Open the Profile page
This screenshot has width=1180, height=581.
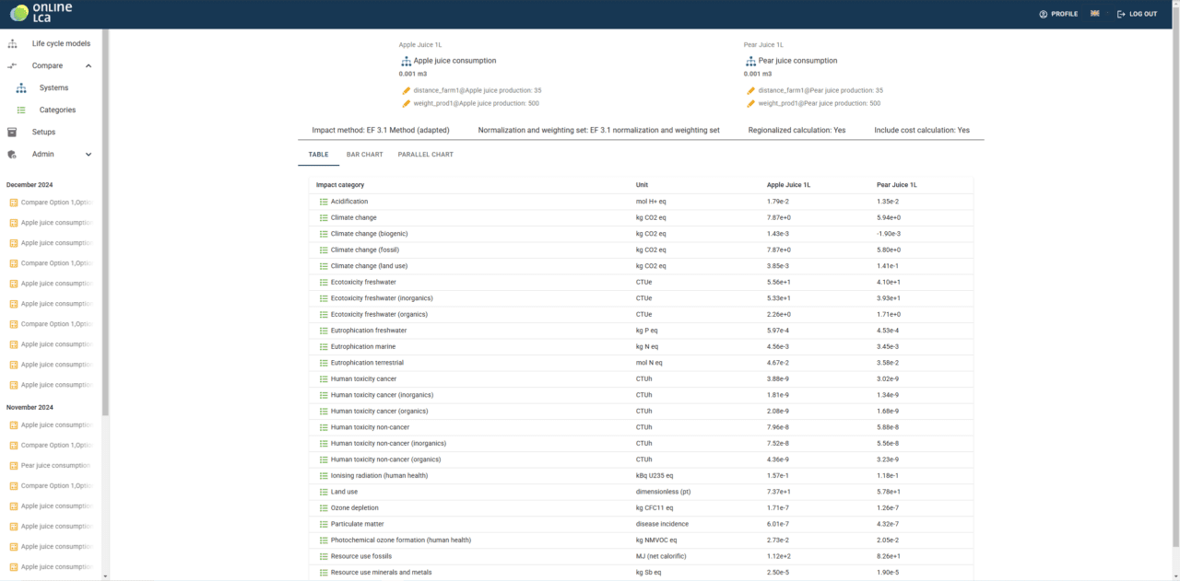[1058, 14]
